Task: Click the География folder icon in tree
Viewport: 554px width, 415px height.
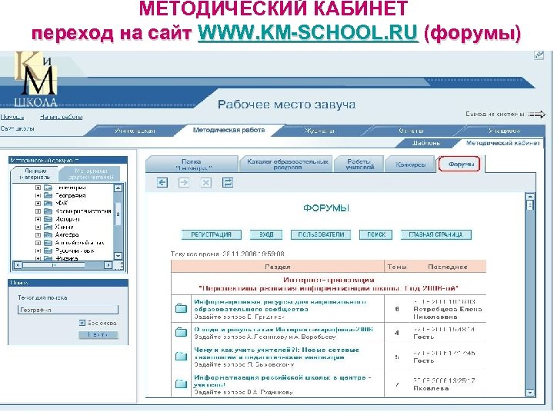Action: (48, 195)
